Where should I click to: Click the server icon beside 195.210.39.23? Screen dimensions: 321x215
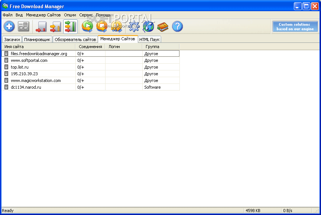[x=6, y=73]
